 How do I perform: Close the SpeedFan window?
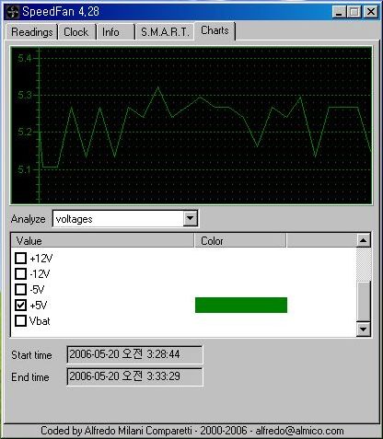pyautogui.click(x=370, y=12)
